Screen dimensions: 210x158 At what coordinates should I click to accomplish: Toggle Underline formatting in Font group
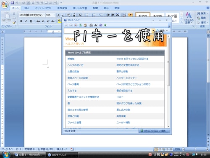[x=31, y=21]
